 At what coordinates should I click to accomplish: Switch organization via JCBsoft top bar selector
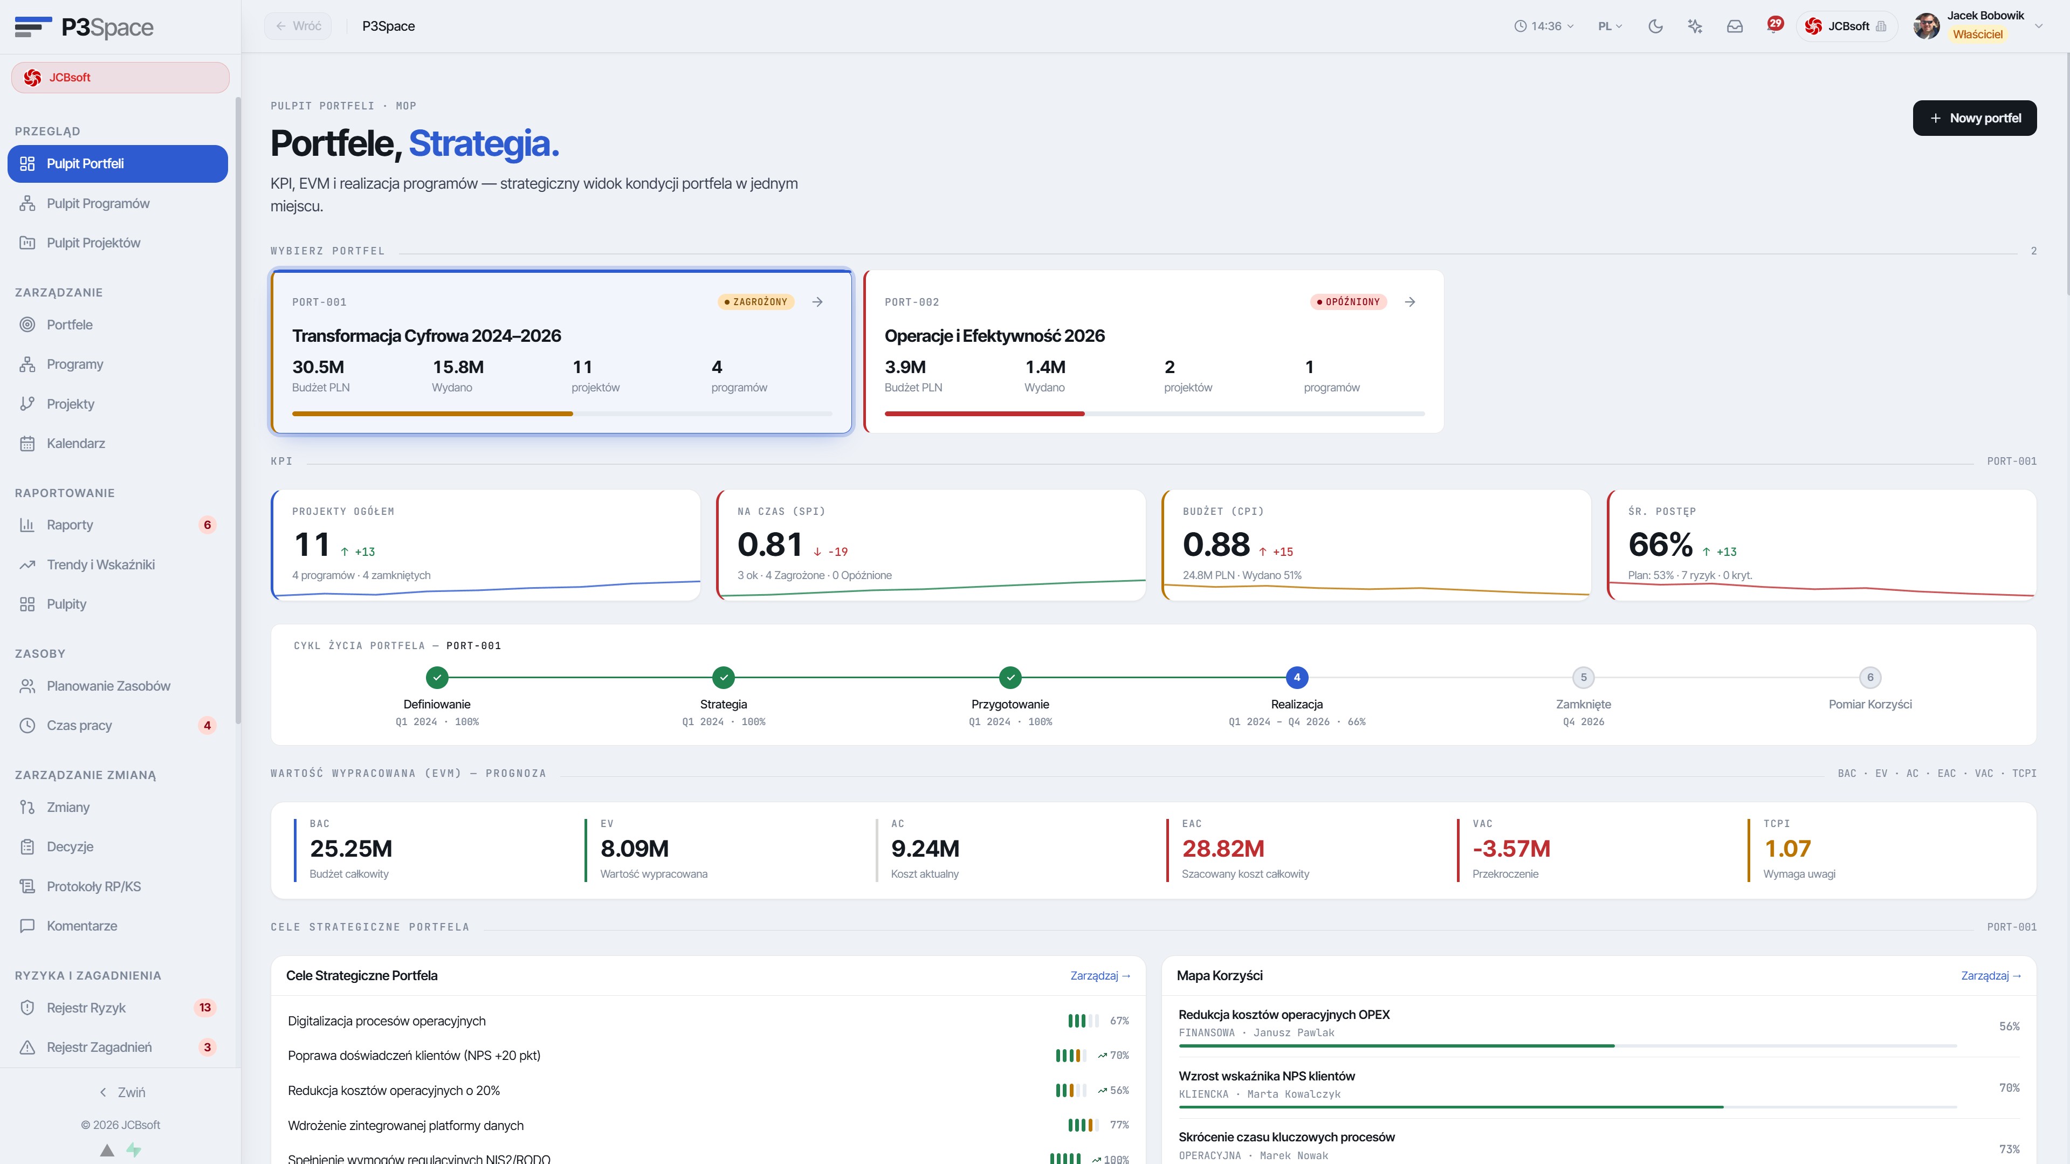pyautogui.click(x=1847, y=26)
